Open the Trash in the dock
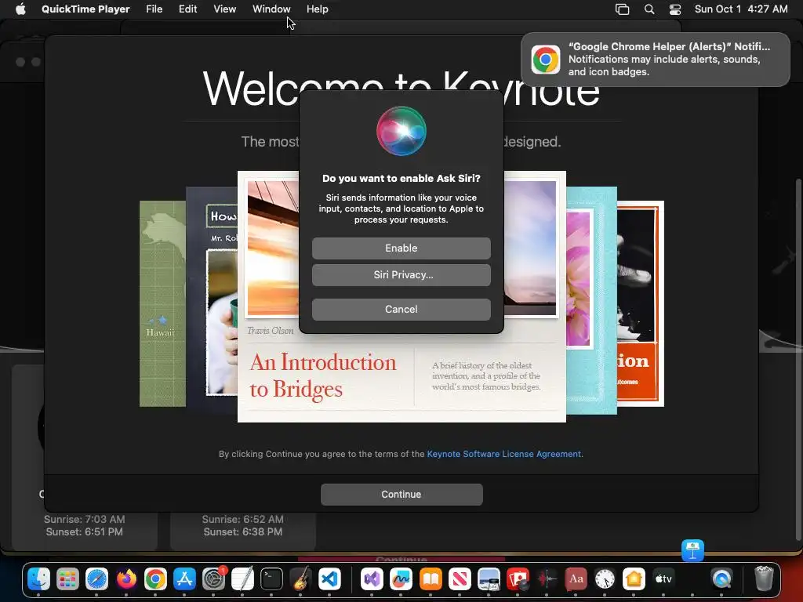This screenshot has width=803, height=602. click(x=764, y=579)
